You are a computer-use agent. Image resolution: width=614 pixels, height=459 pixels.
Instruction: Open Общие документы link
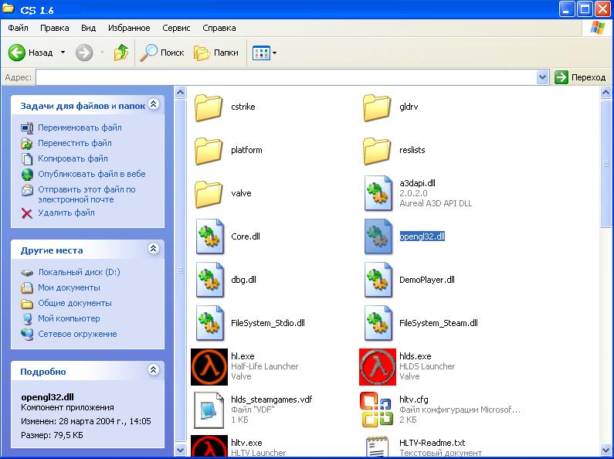(x=74, y=303)
